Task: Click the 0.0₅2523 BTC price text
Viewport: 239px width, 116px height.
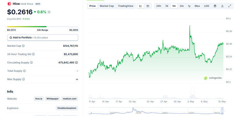Action: [14, 19]
